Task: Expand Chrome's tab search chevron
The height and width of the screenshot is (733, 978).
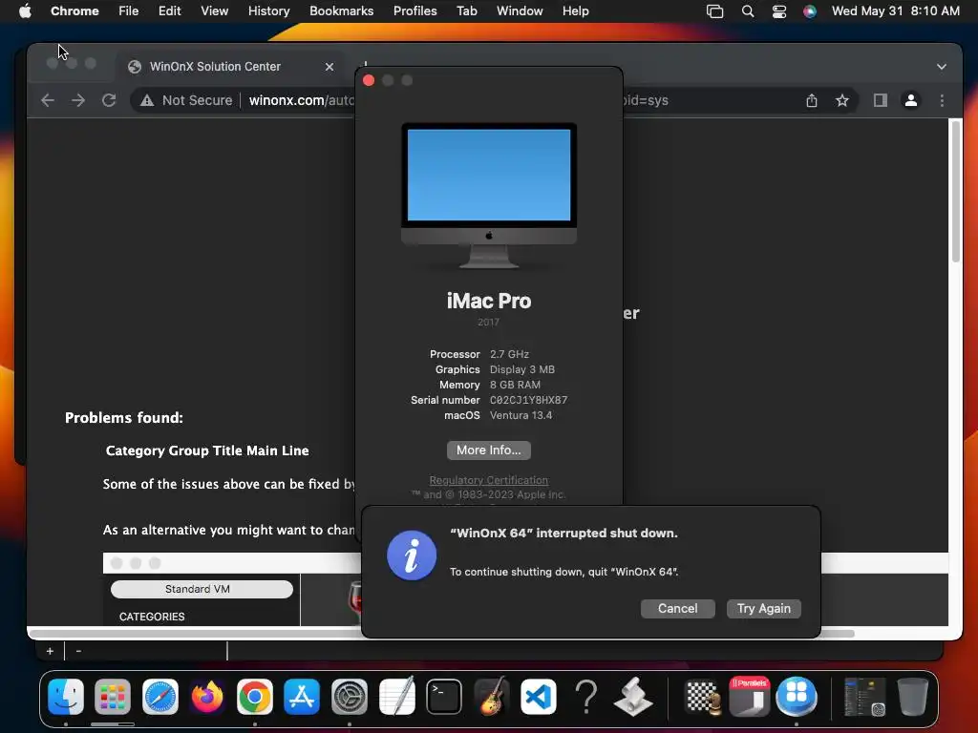Action: (941, 67)
